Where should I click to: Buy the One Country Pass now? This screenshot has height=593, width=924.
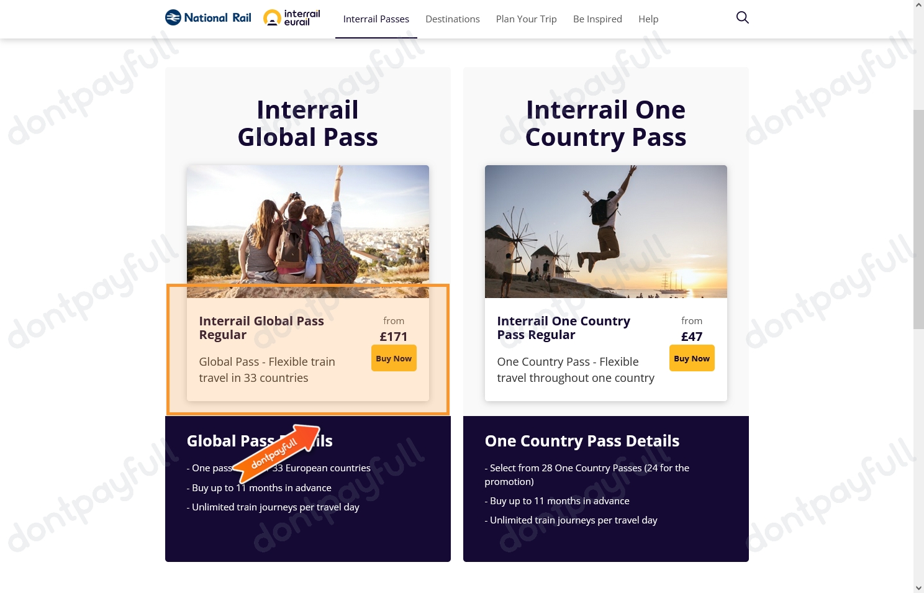click(692, 358)
